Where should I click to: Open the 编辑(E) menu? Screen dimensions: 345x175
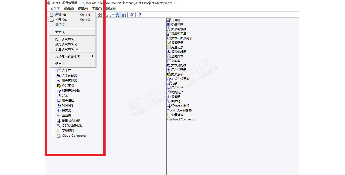[x=69, y=9]
